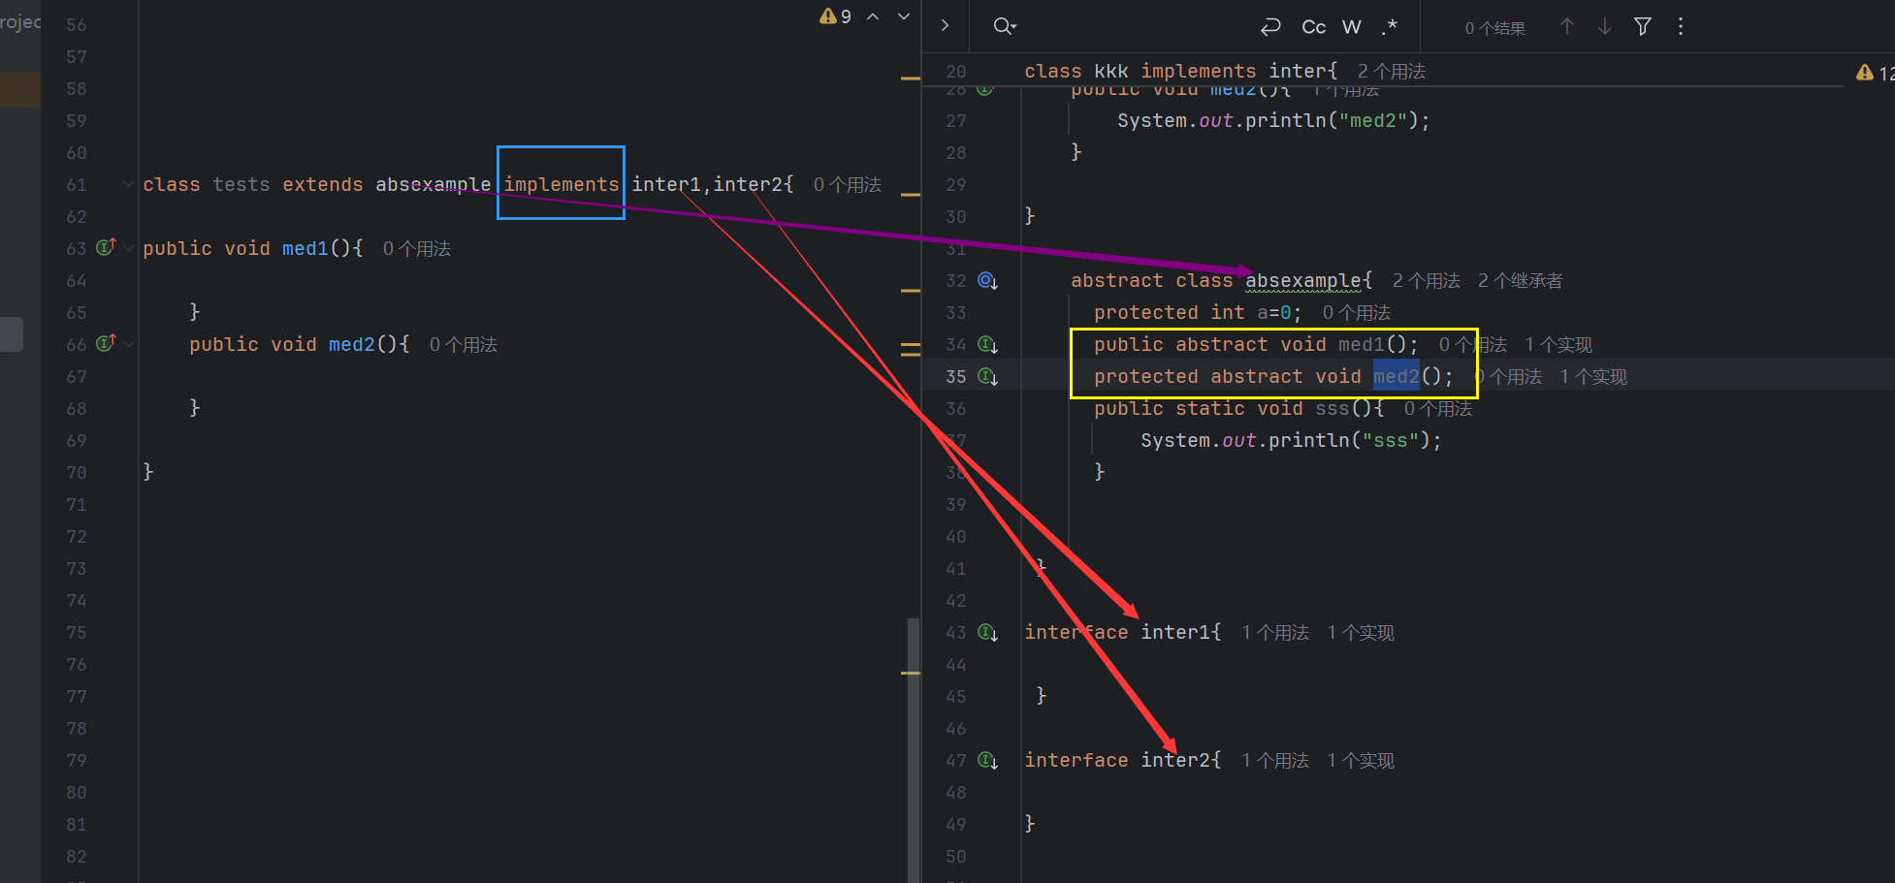Click the left editor vertical scrollbar thumb
1895x883 pixels.
913,746
